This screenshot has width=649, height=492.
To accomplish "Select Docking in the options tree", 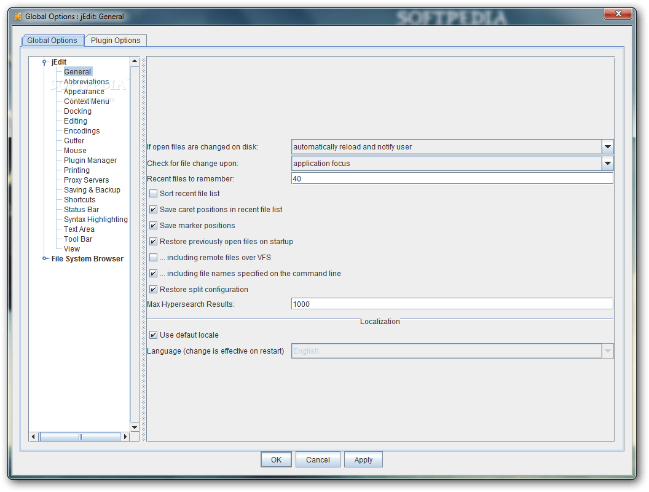I will (x=78, y=111).
